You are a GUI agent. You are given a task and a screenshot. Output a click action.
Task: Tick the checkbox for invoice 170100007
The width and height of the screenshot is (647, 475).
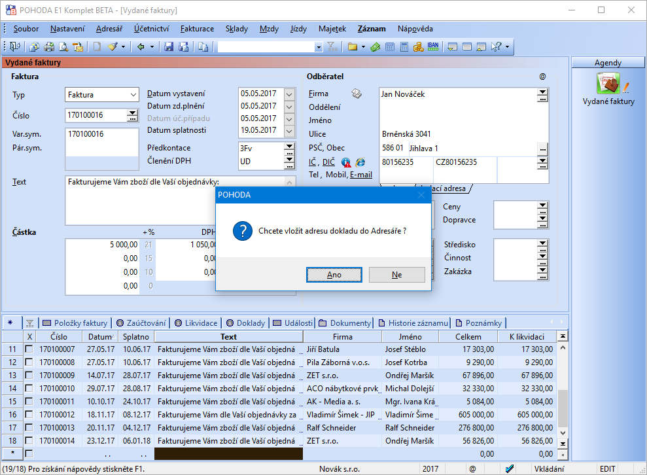29,349
